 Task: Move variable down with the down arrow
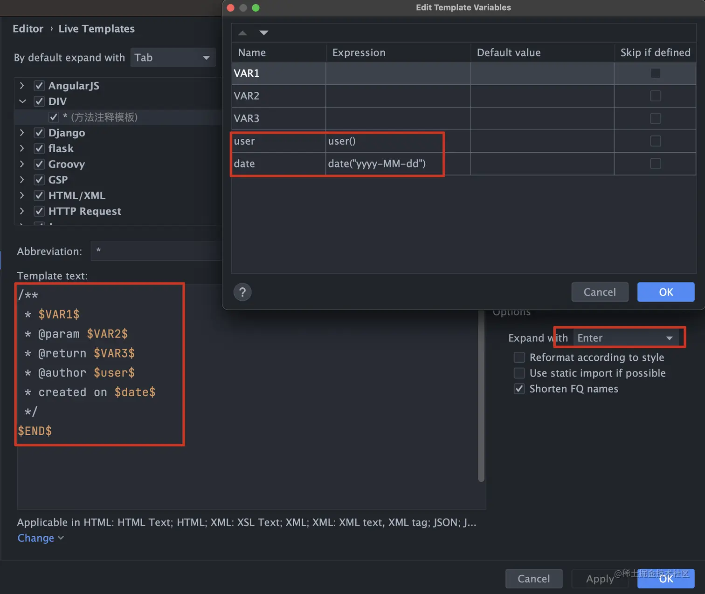pos(264,33)
